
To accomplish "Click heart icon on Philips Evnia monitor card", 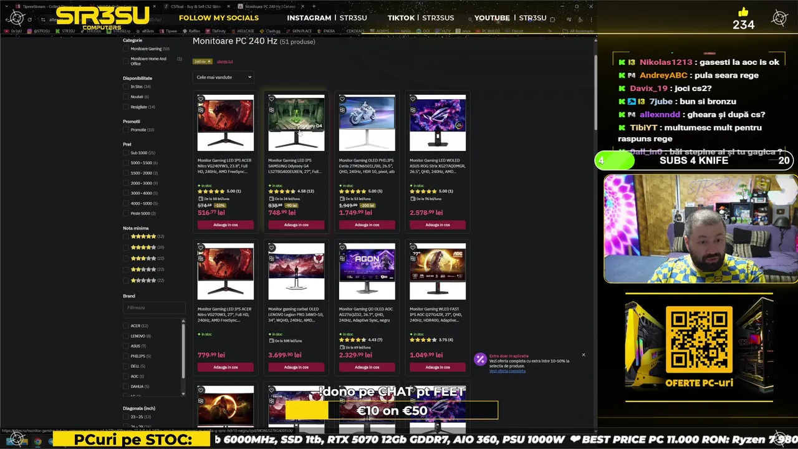I will (x=342, y=99).
